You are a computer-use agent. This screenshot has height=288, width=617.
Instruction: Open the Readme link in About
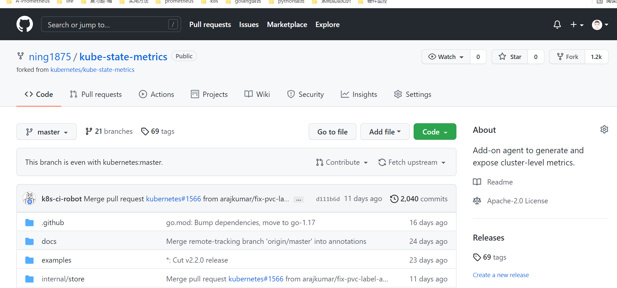[x=500, y=182]
